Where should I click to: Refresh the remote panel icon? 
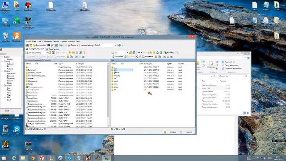pos(161,53)
